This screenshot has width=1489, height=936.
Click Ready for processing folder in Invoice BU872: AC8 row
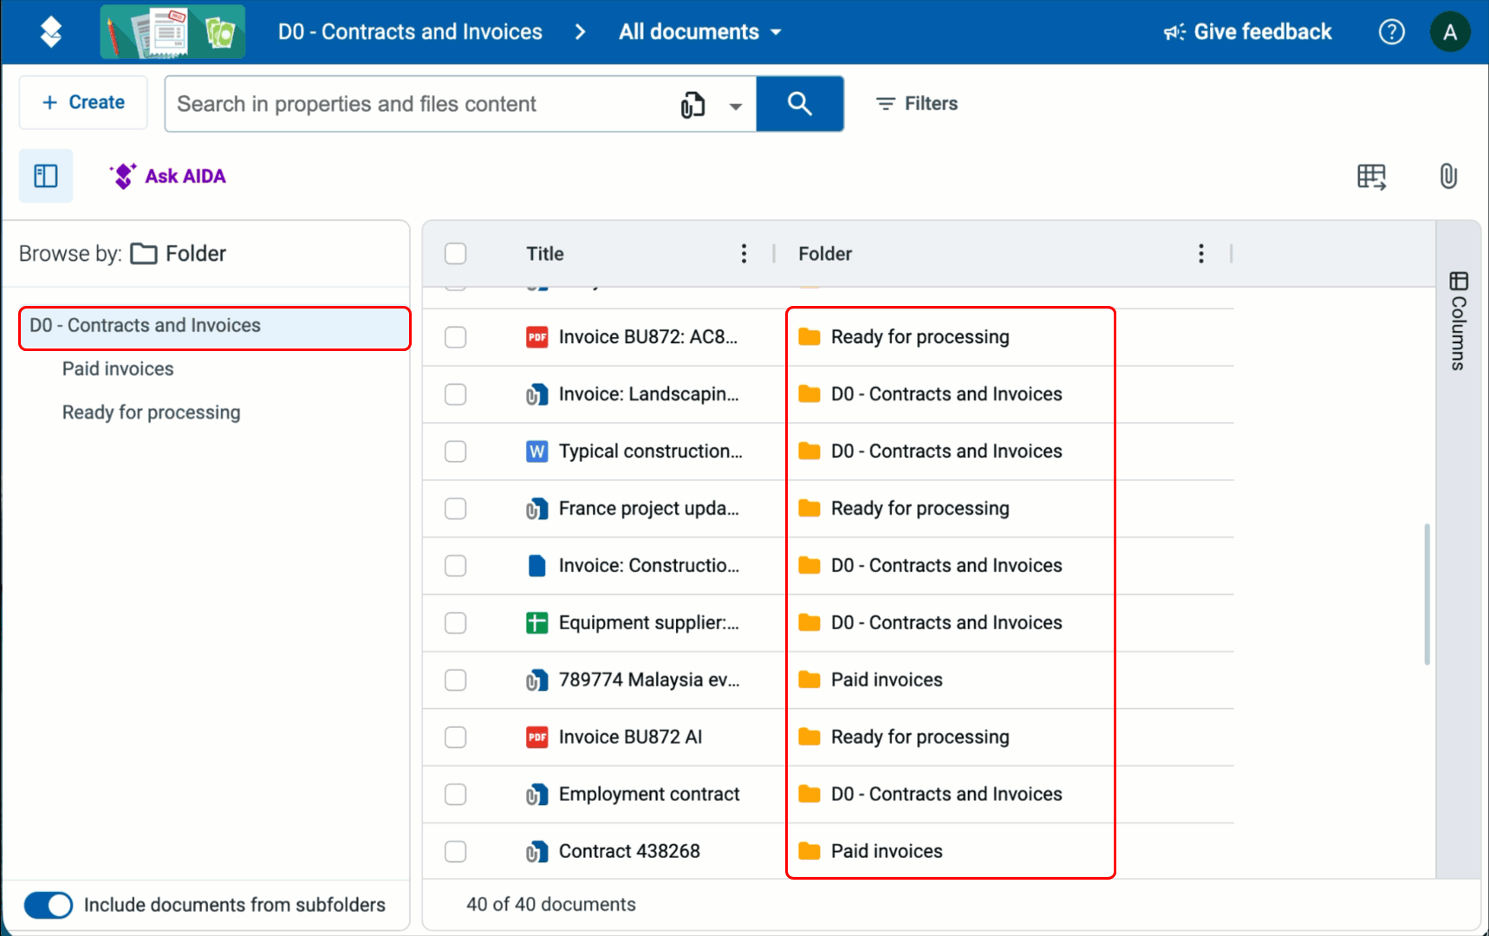click(920, 337)
